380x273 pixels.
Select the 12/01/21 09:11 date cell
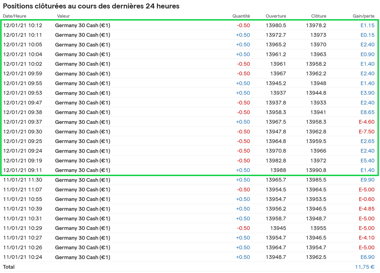point(22,170)
